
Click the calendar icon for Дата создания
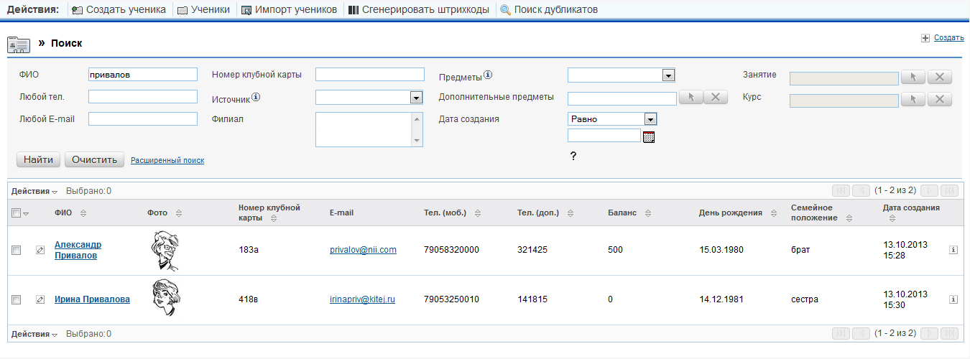point(649,137)
